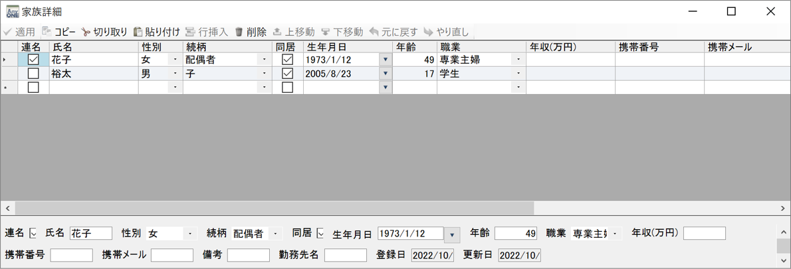Select the age cell showing 49 in grid

415,60
